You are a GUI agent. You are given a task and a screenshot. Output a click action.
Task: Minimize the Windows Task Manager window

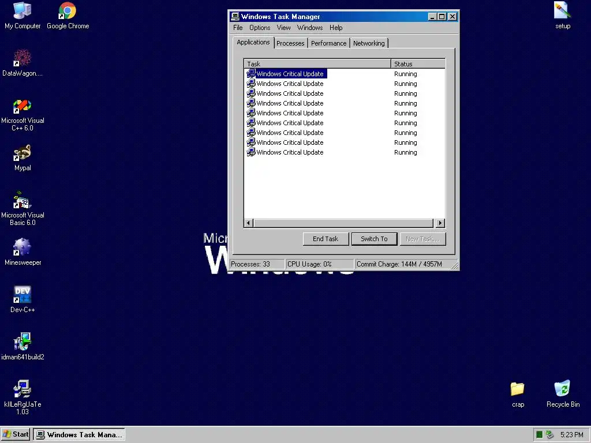click(x=432, y=17)
